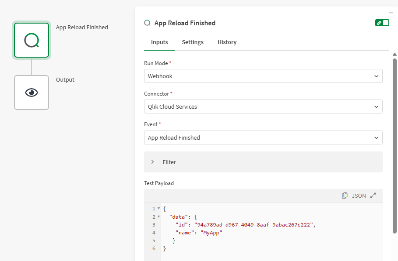398x261 pixels.
Task: Switch to the Inputs tab
Action: [159, 42]
